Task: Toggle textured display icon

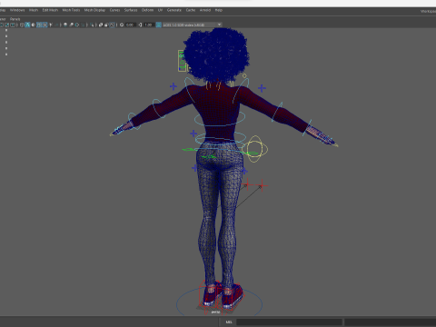Action: [x=45, y=25]
